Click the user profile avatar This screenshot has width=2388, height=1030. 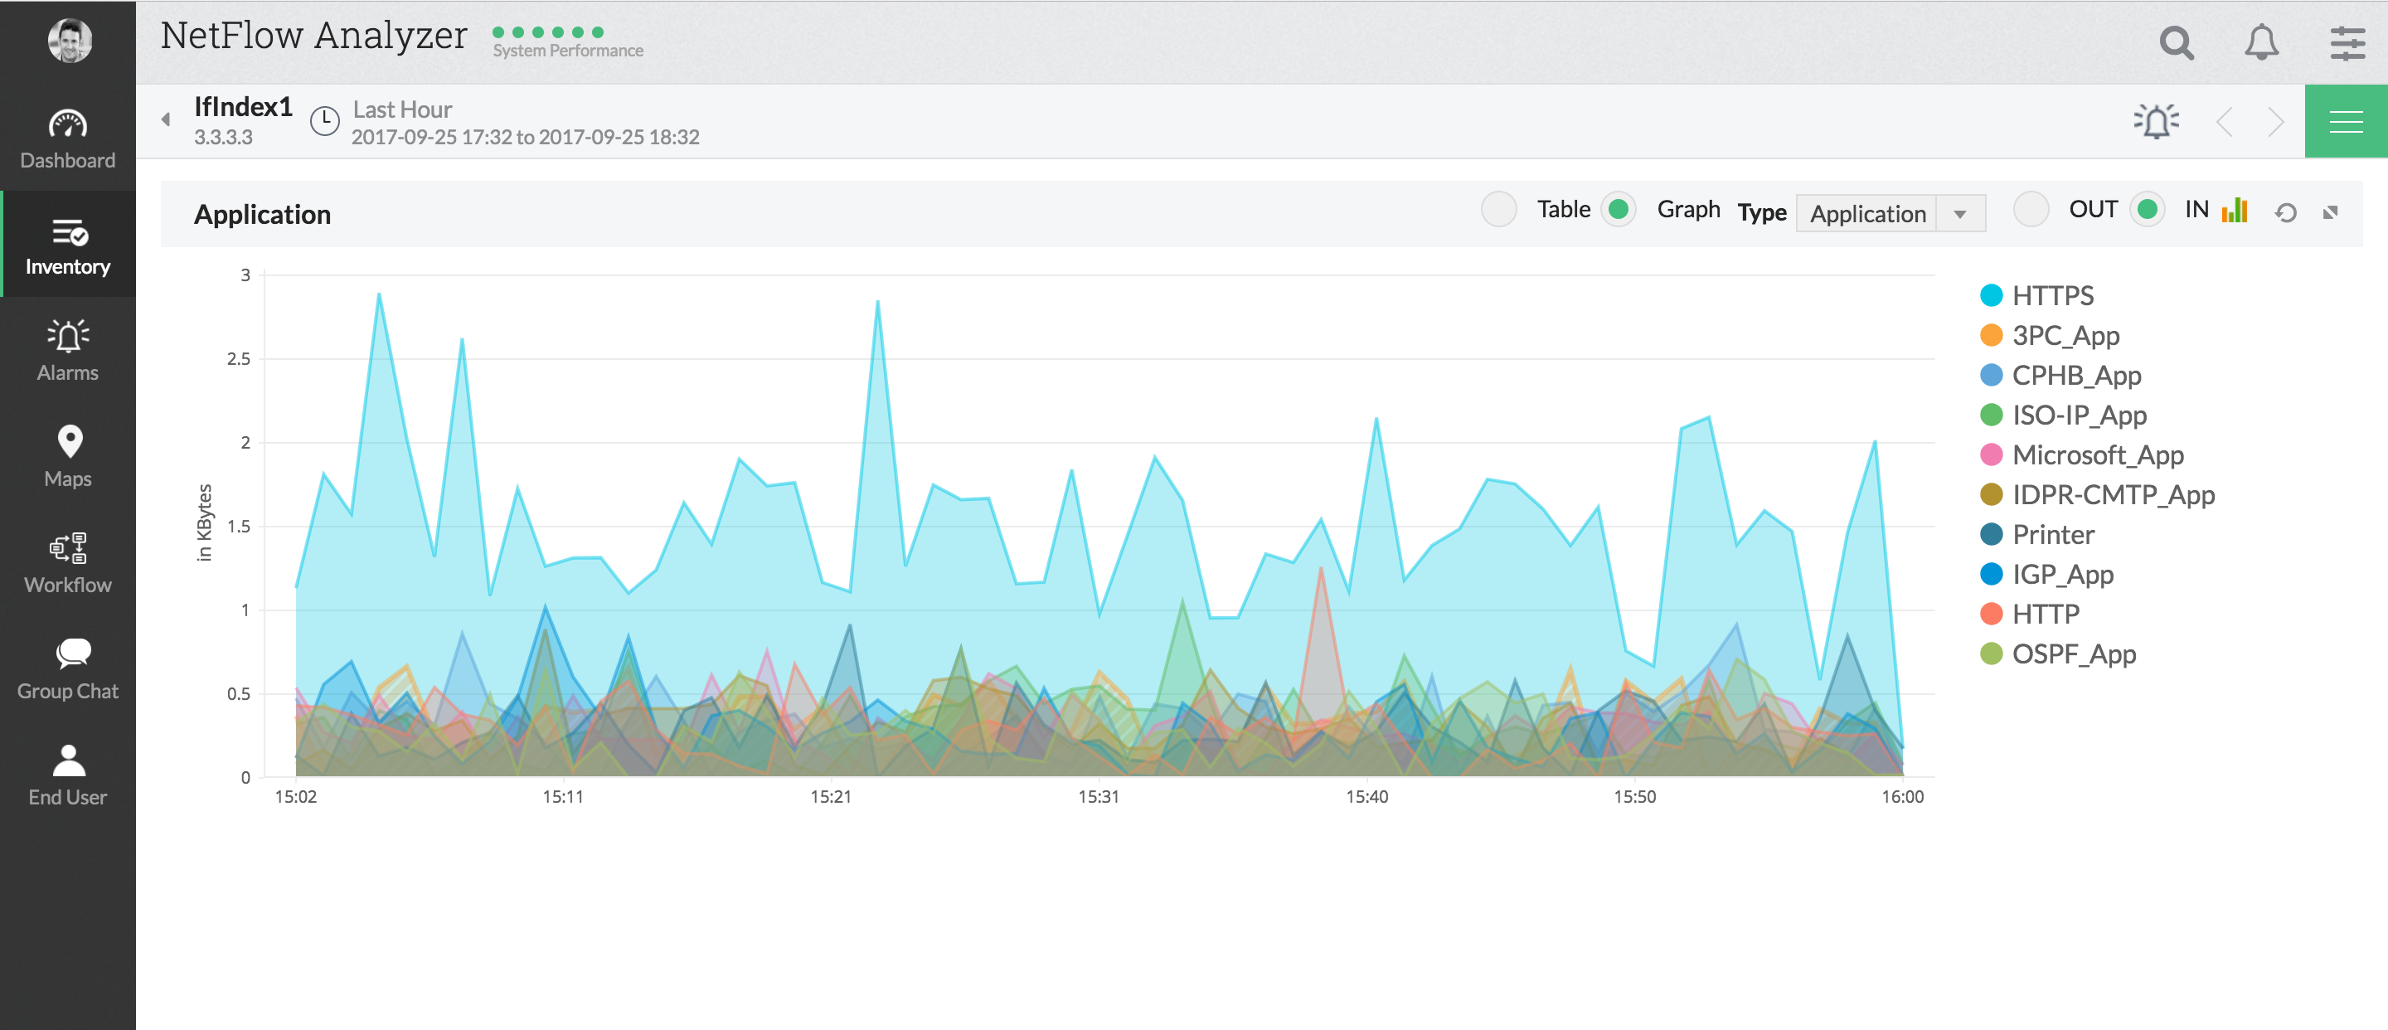(x=70, y=41)
